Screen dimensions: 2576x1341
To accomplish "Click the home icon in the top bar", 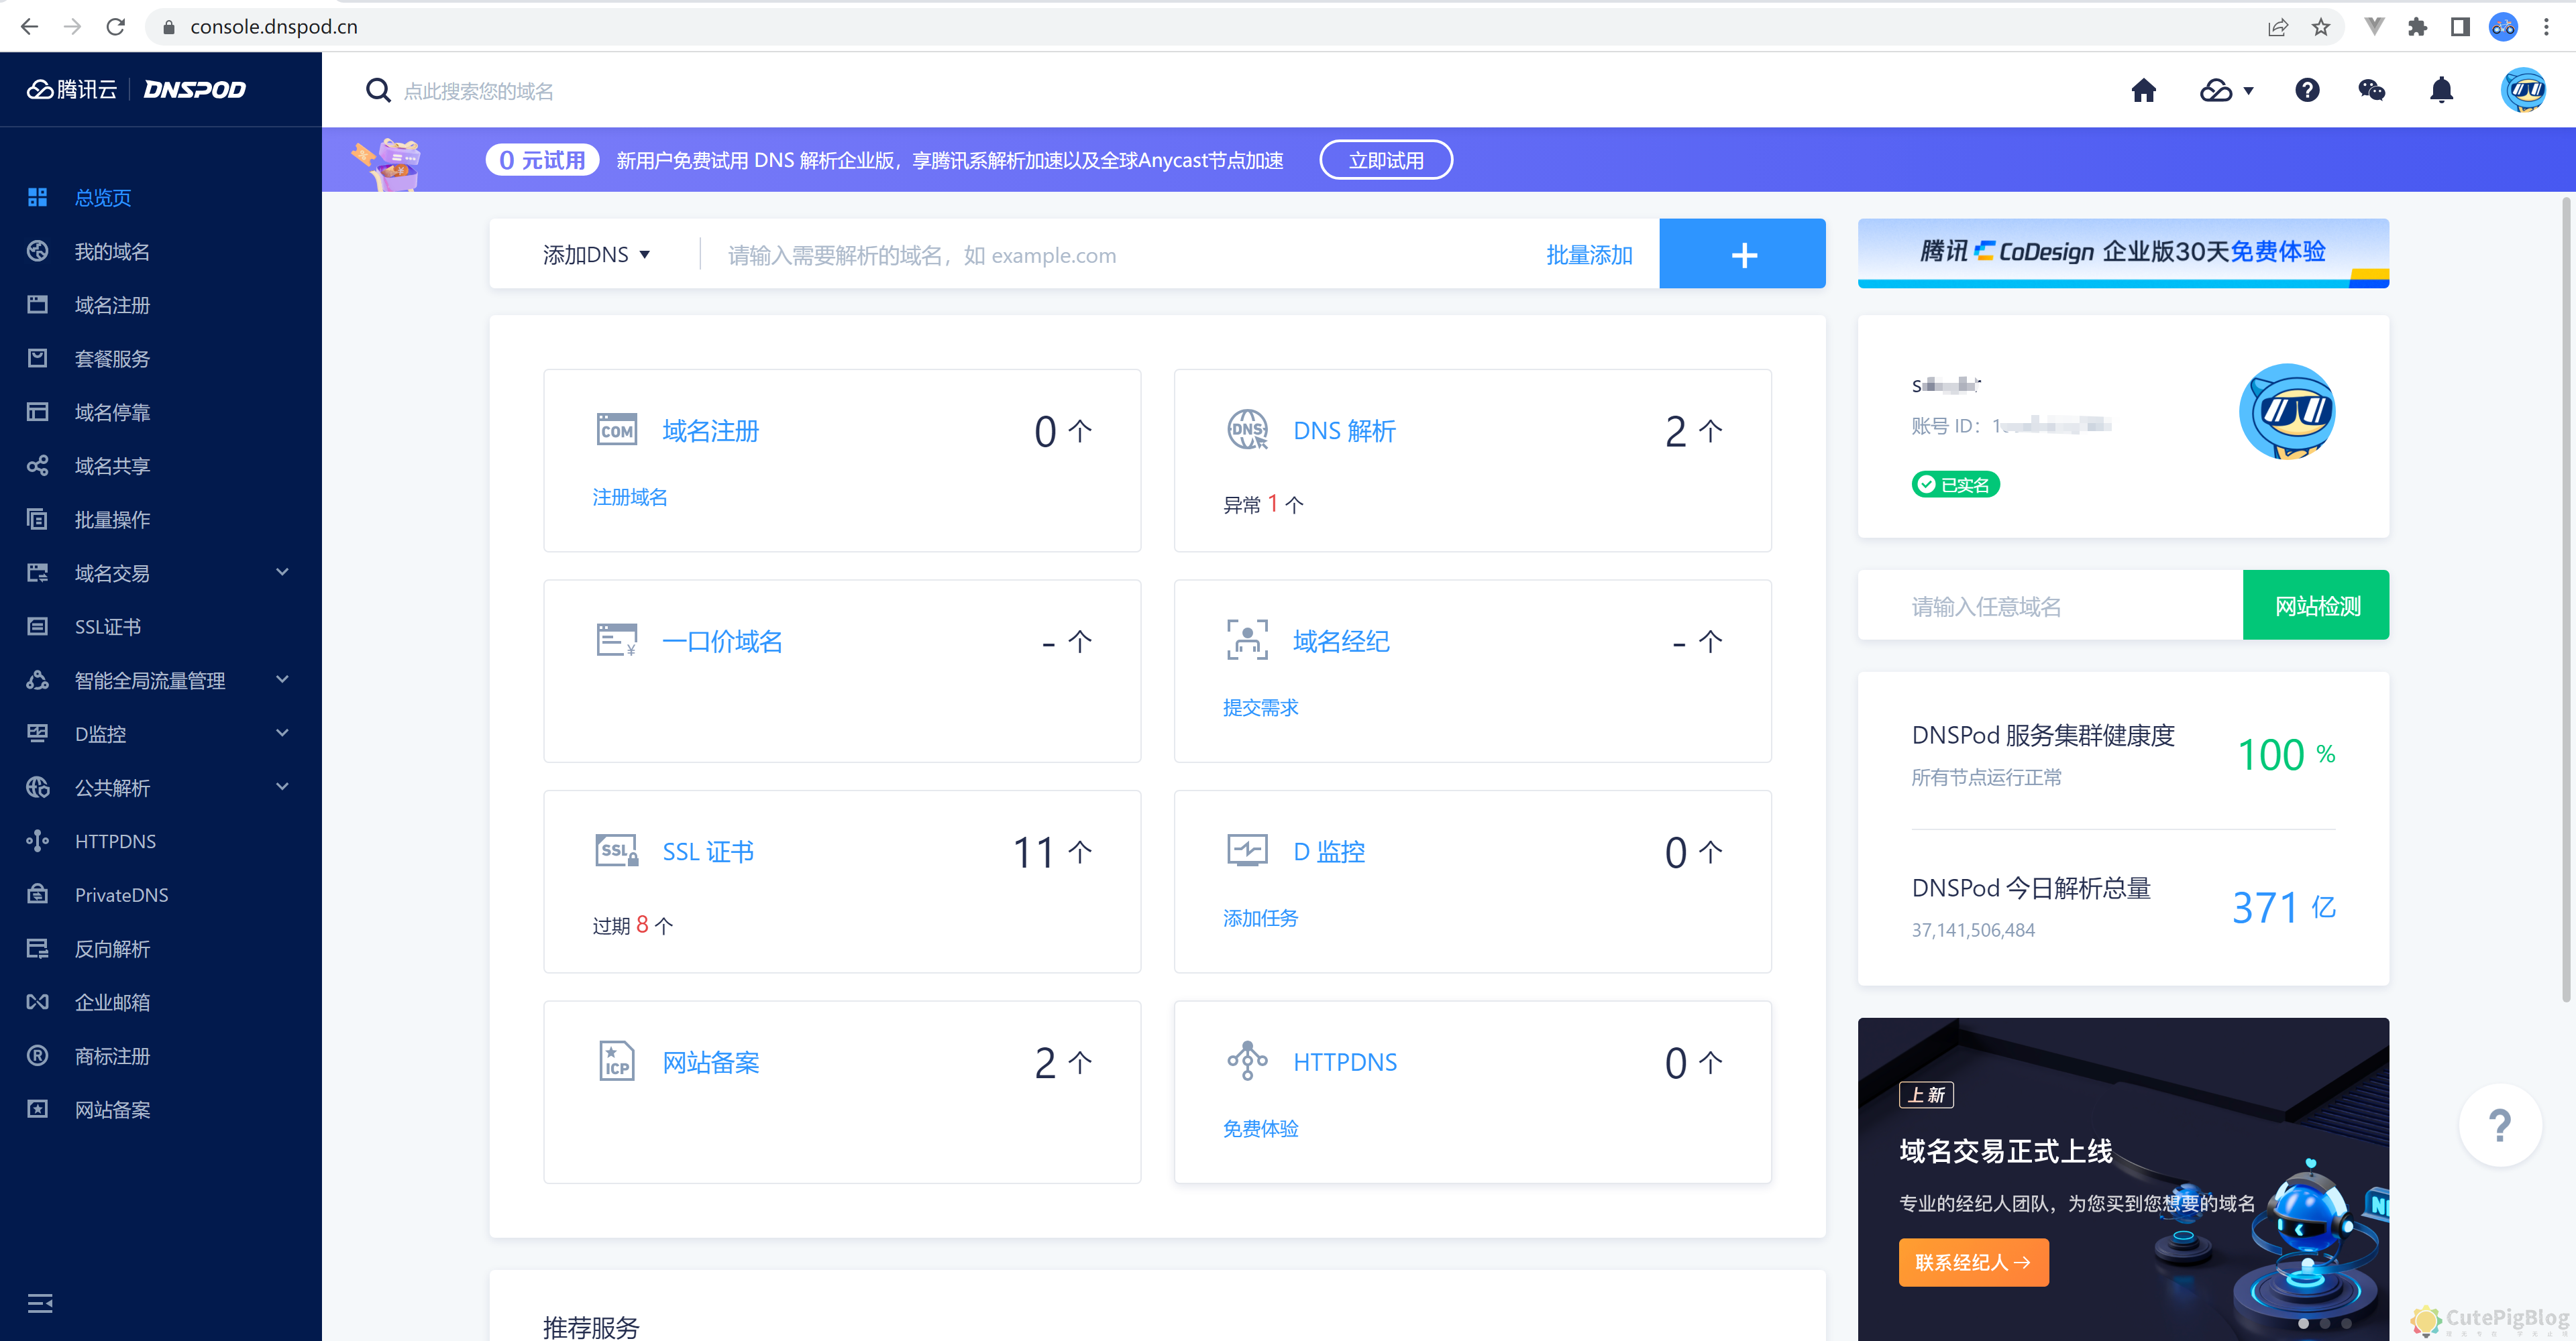I will [2144, 90].
